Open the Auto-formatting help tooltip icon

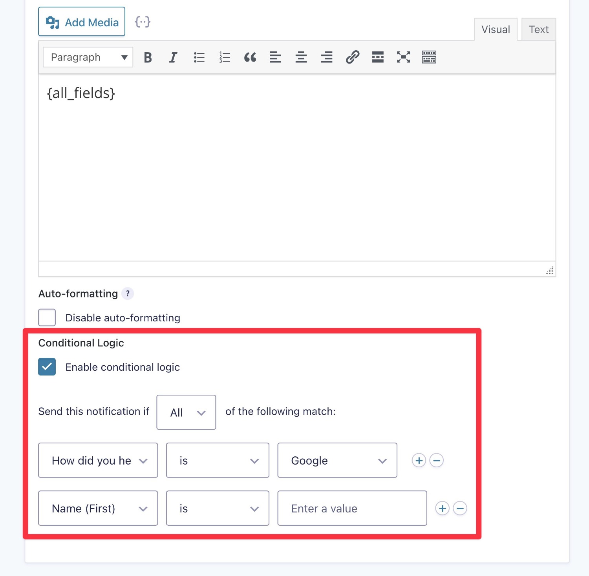pos(128,293)
